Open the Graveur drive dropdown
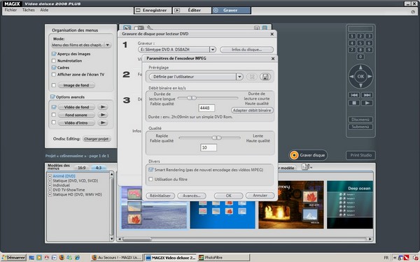420x262 pixels. click(213, 50)
